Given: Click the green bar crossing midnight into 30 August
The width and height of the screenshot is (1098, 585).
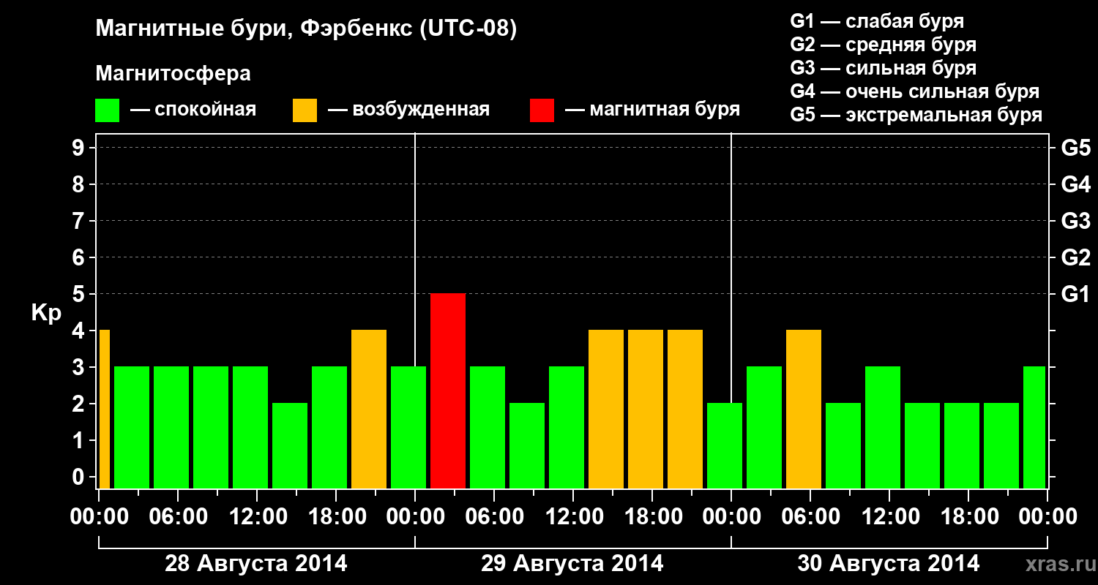Looking at the screenshot, I should 725,445.
